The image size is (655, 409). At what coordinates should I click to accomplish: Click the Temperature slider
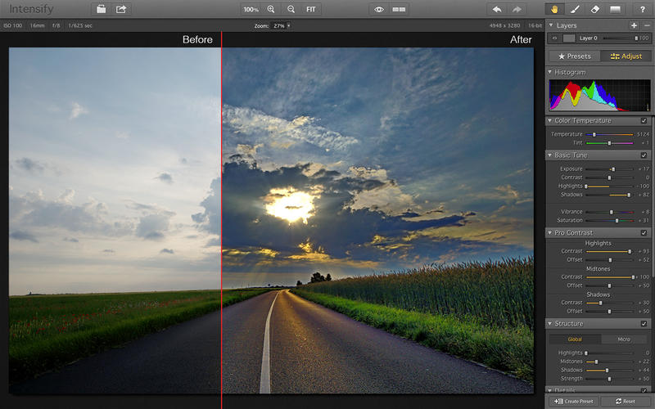609,134
